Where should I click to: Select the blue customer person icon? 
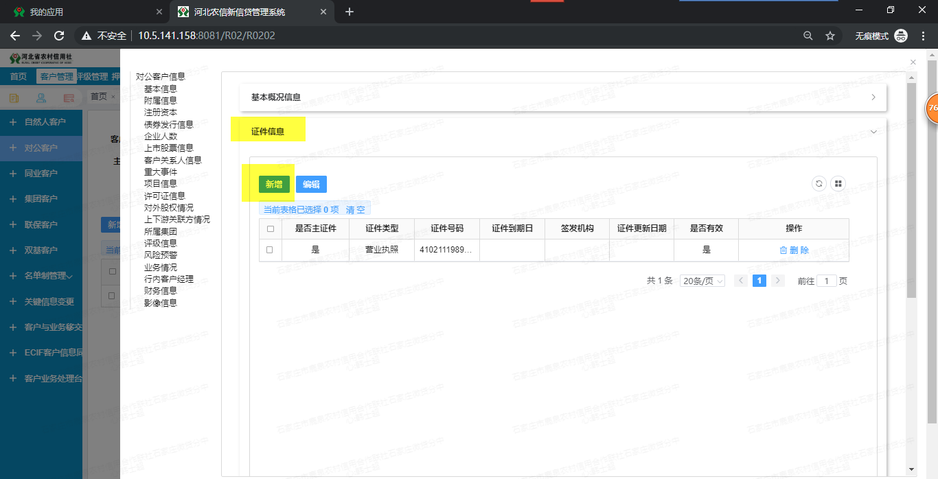(x=41, y=97)
